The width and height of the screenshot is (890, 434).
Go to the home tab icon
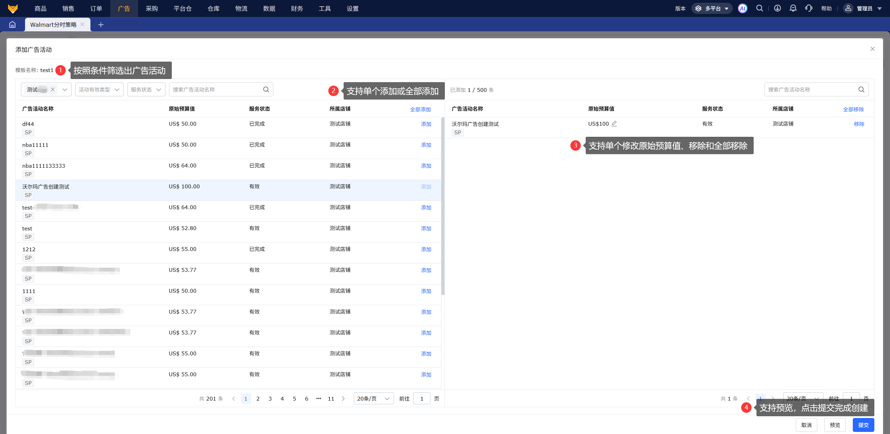[x=13, y=25]
